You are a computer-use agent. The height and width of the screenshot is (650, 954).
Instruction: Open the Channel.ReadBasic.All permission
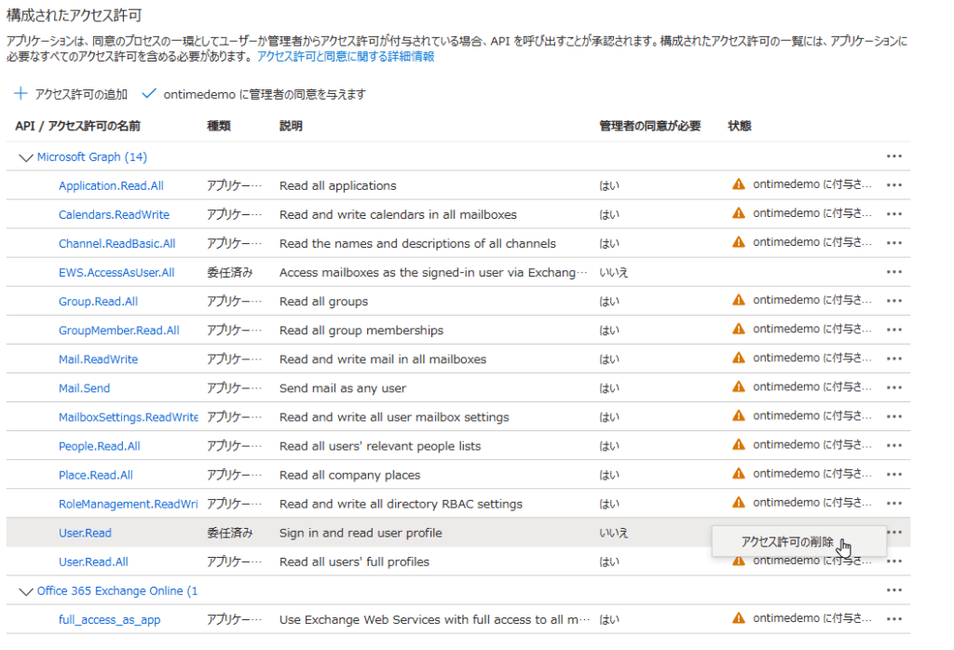click(116, 244)
